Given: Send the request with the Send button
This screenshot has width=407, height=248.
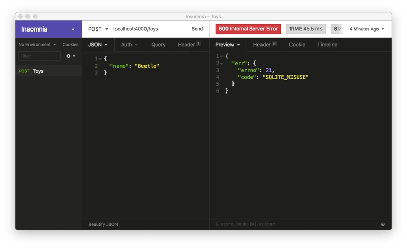Looking at the screenshot, I should tap(197, 29).
